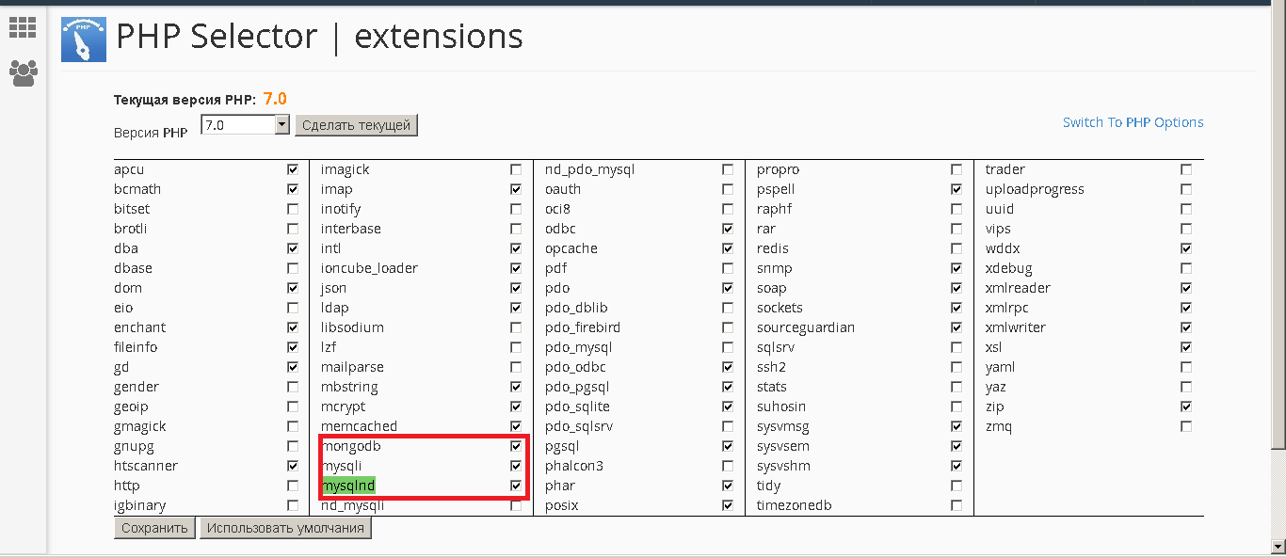Uncheck the posix extension checkbox
1286x558 pixels.
pyautogui.click(x=728, y=505)
